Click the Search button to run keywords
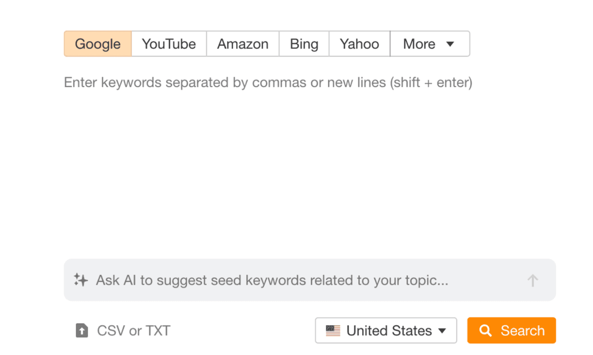The height and width of the screenshot is (355, 593). pos(511,330)
